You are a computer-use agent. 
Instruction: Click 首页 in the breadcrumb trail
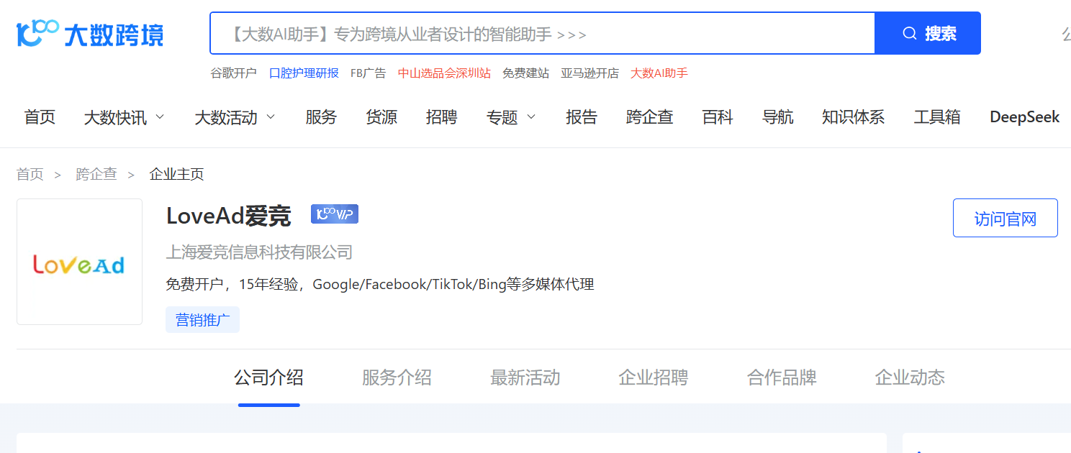[x=30, y=174]
